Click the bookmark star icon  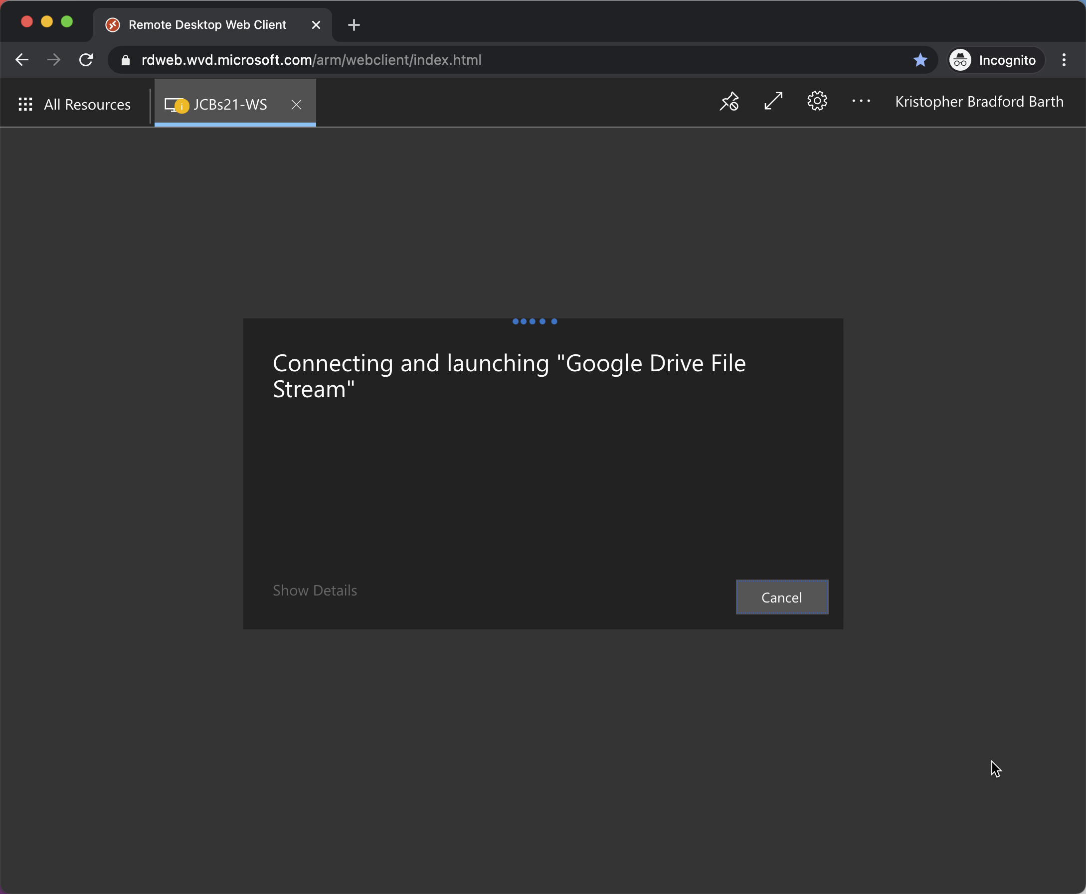920,60
